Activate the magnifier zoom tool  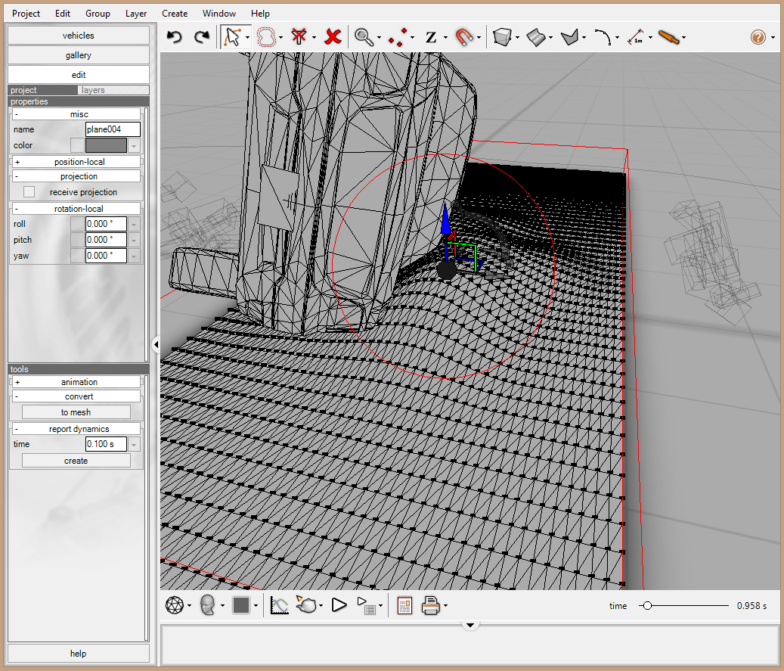[x=364, y=37]
